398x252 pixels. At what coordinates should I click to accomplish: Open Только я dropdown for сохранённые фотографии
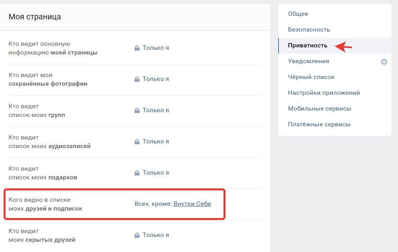155,79
